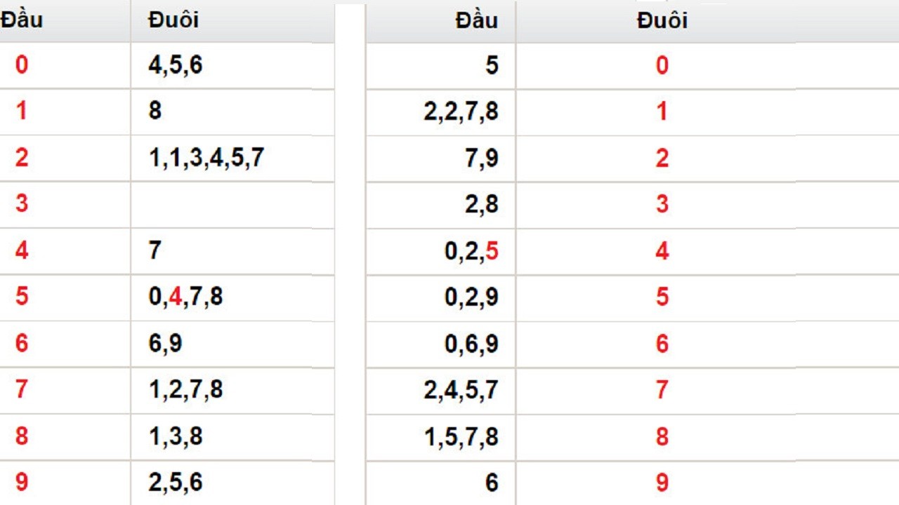The image size is (899, 505).
Task: Click the red 5 in 0,2,5
Action: tap(492, 251)
